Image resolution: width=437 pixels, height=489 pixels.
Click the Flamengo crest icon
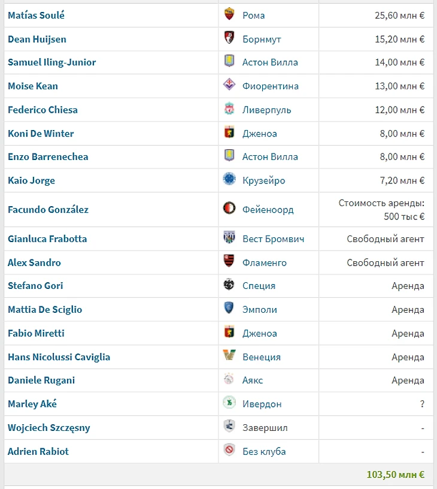(229, 261)
